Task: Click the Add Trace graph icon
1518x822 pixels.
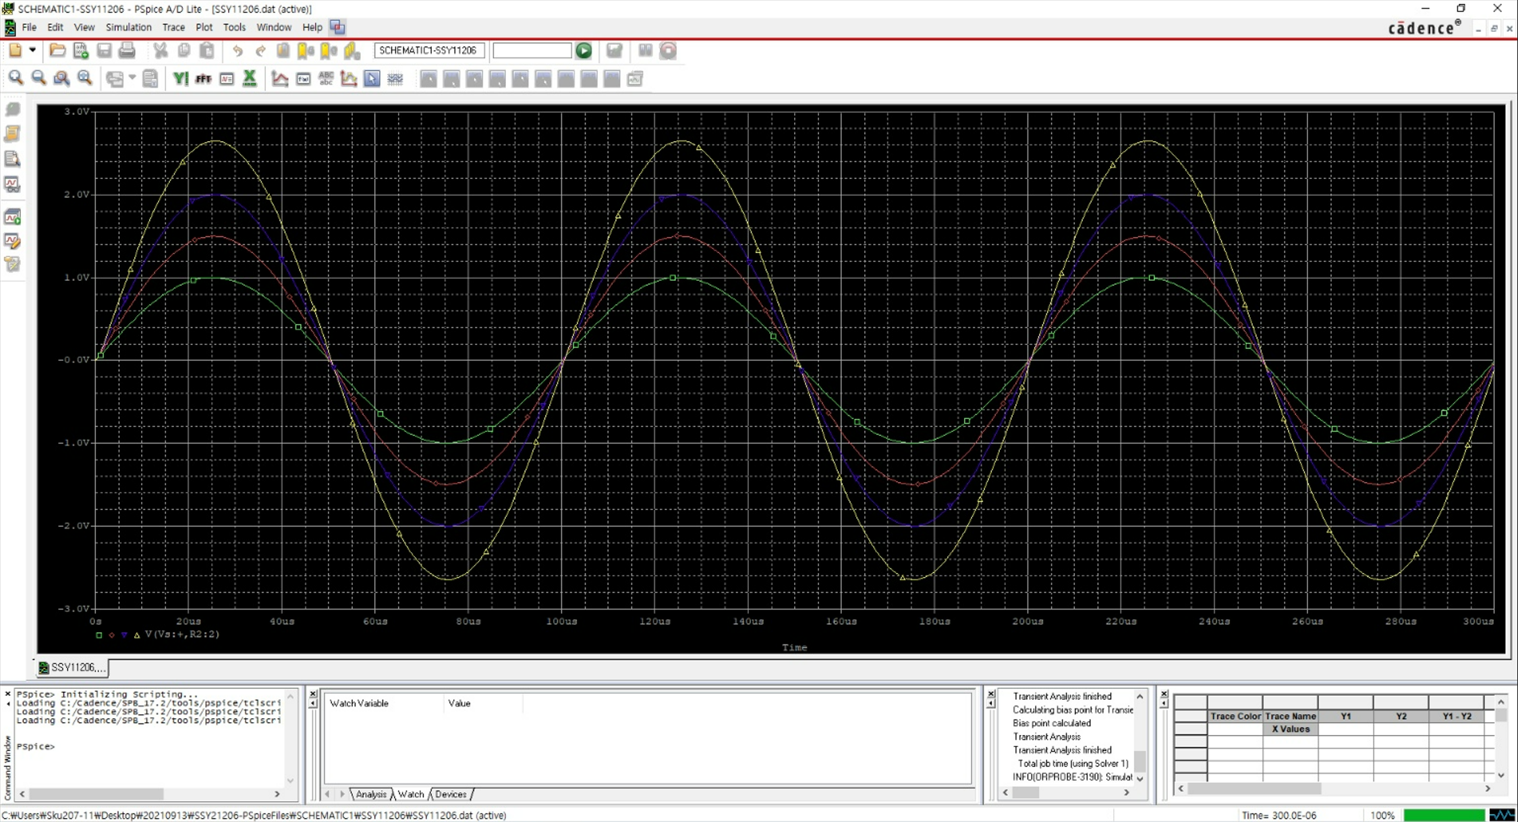Action: 280,79
